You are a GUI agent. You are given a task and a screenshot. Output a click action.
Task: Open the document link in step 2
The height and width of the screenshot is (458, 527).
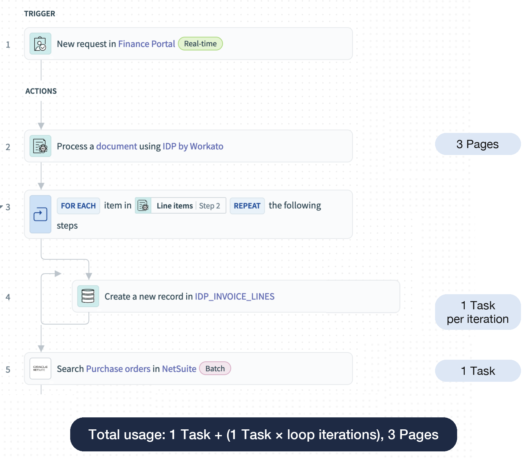tap(116, 146)
